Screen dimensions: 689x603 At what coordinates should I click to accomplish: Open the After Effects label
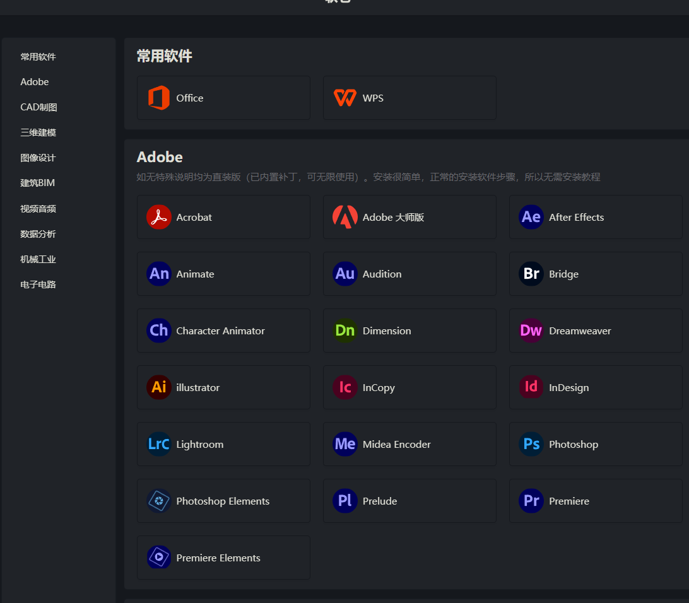[x=577, y=218]
